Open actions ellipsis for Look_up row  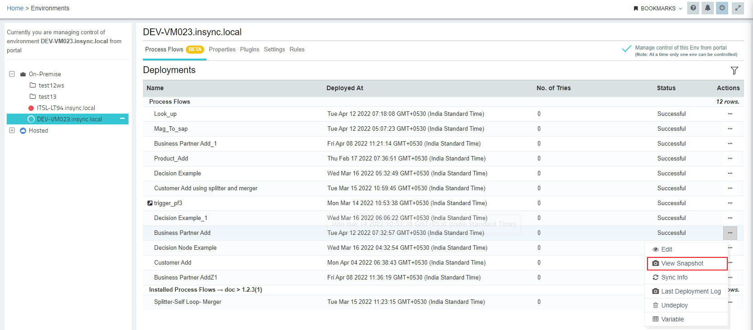click(730, 114)
